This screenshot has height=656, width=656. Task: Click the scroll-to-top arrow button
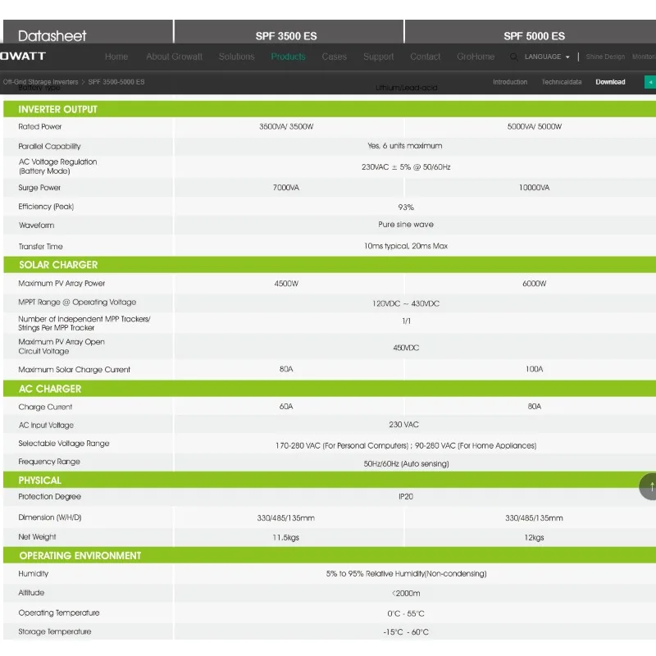click(x=650, y=486)
